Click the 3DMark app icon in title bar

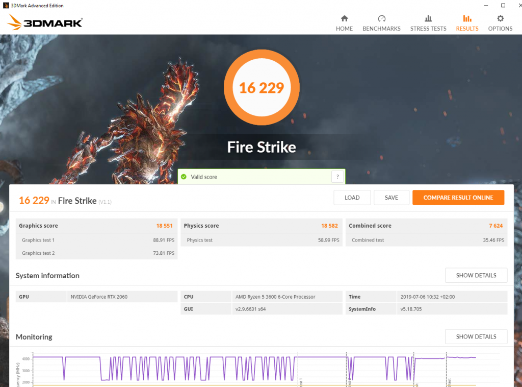tap(6, 5)
